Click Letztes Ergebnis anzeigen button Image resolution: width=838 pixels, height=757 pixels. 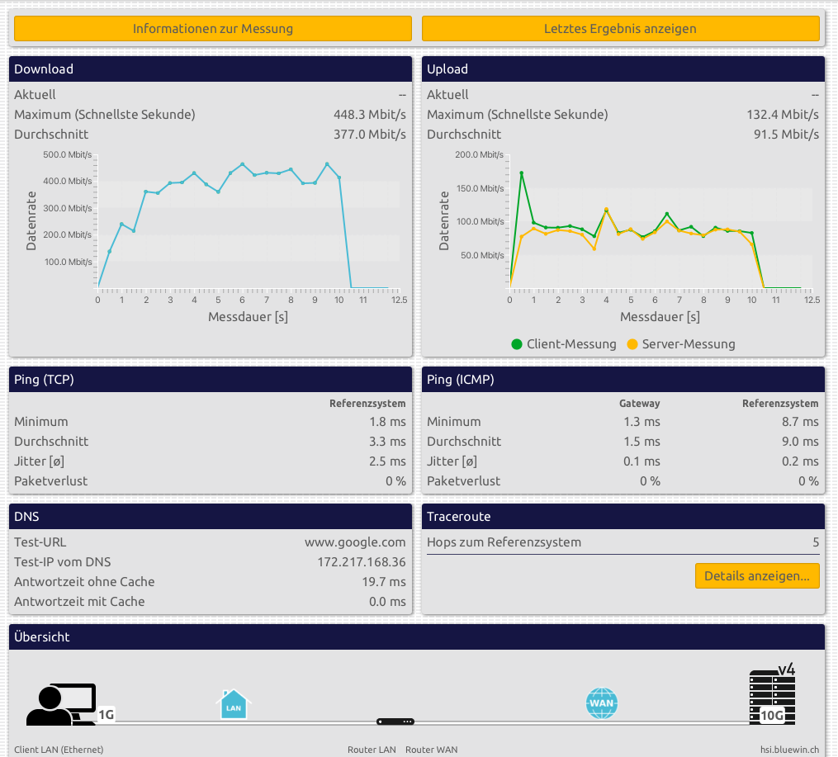(621, 28)
